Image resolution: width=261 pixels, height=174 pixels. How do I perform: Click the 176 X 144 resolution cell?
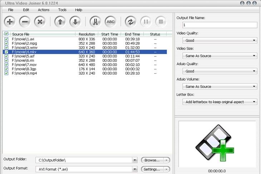(87, 69)
